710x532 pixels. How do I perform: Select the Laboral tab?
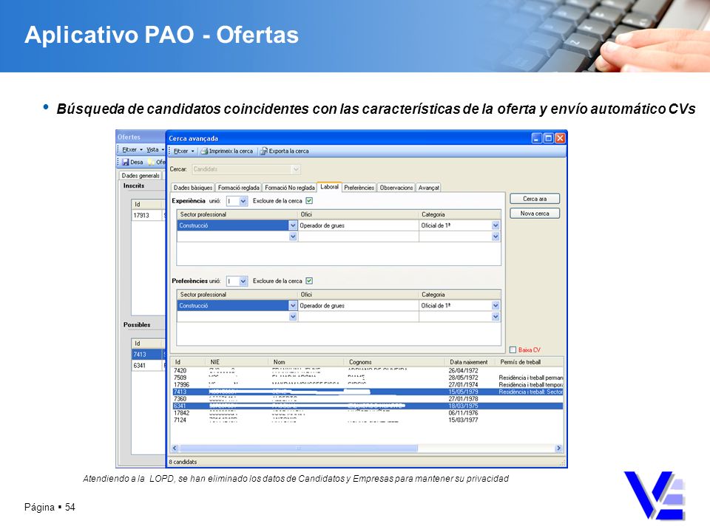(329, 187)
